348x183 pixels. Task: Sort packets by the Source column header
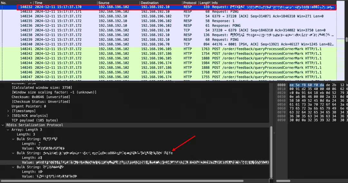[119, 3]
